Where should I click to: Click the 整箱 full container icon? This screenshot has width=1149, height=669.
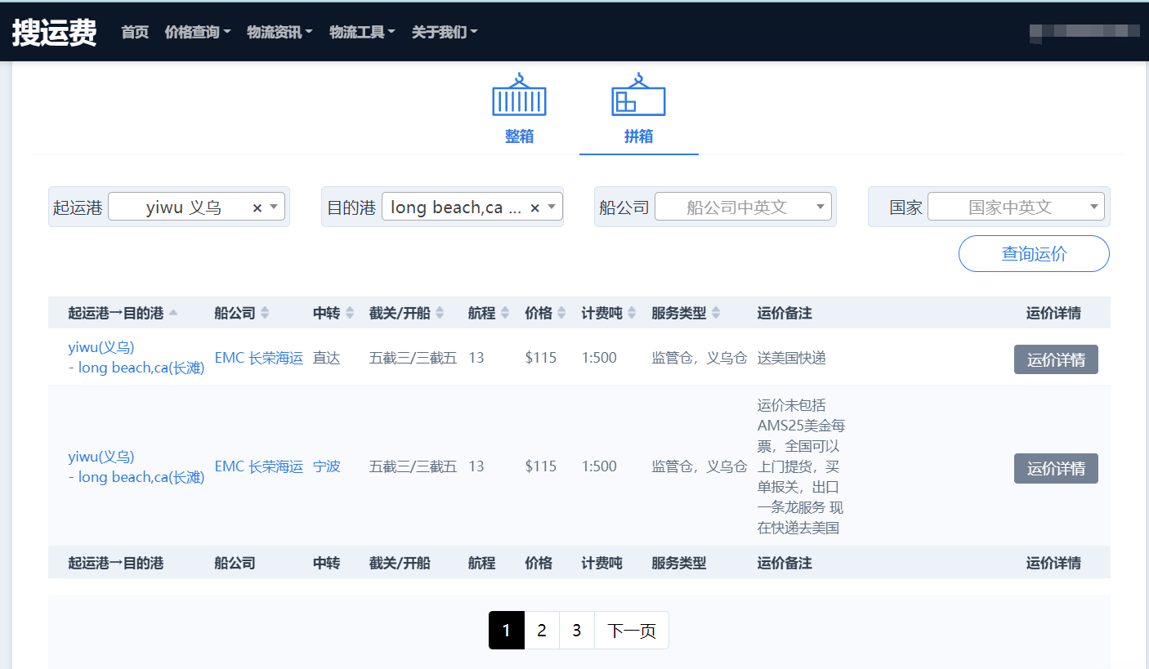coord(519,96)
